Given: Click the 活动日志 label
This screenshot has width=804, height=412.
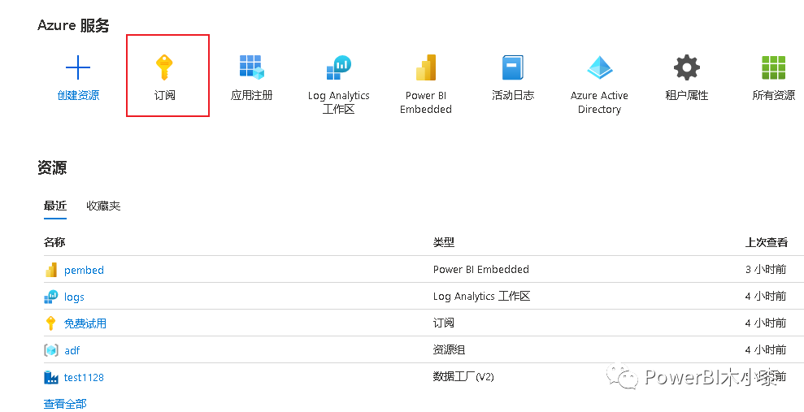Looking at the screenshot, I should [513, 95].
